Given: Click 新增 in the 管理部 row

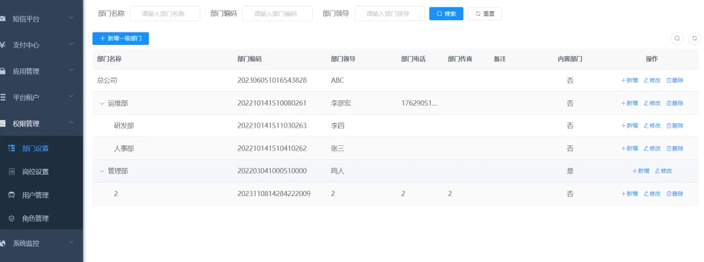Looking at the screenshot, I should click(x=641, y=171).
